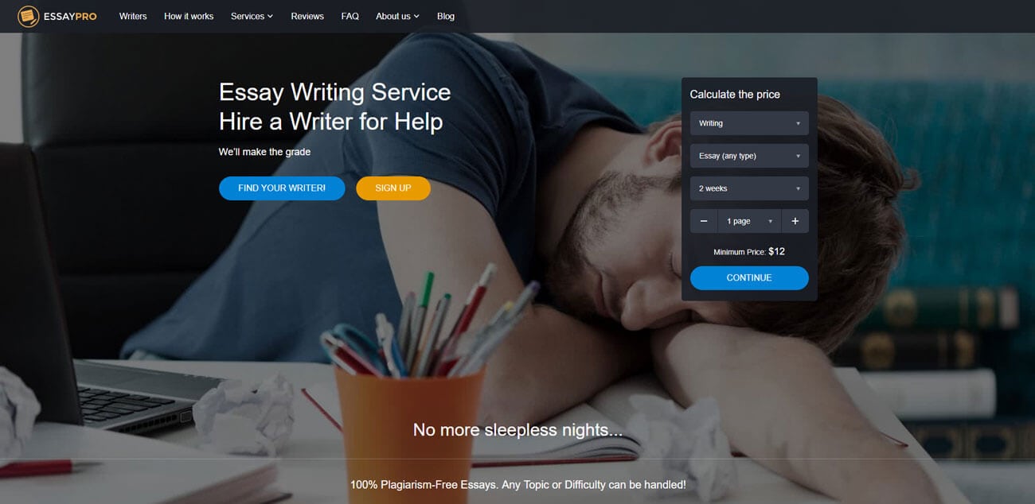Click the EssayPro logo icon
The height and width of the screenshot is (504, 1035).
coord(29,16)
